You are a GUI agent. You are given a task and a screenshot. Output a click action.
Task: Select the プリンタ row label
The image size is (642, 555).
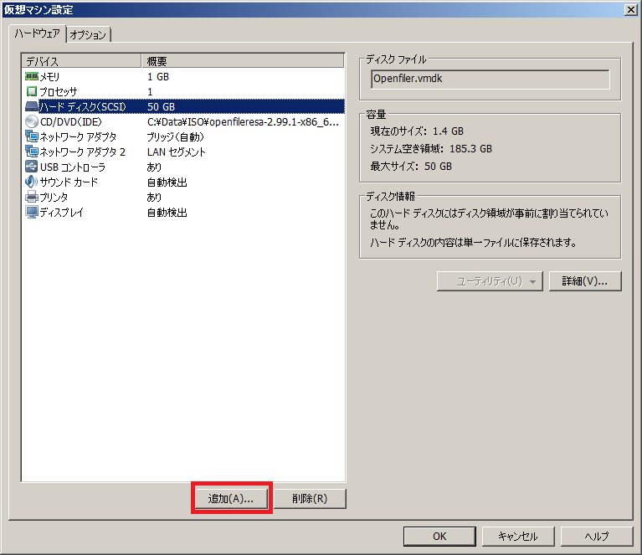point(54,197)
